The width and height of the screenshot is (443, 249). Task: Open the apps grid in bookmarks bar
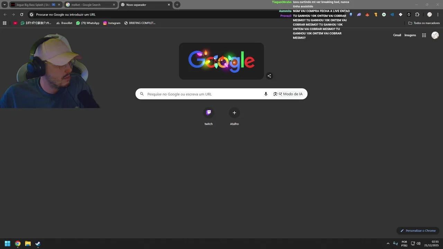point(4,23)
